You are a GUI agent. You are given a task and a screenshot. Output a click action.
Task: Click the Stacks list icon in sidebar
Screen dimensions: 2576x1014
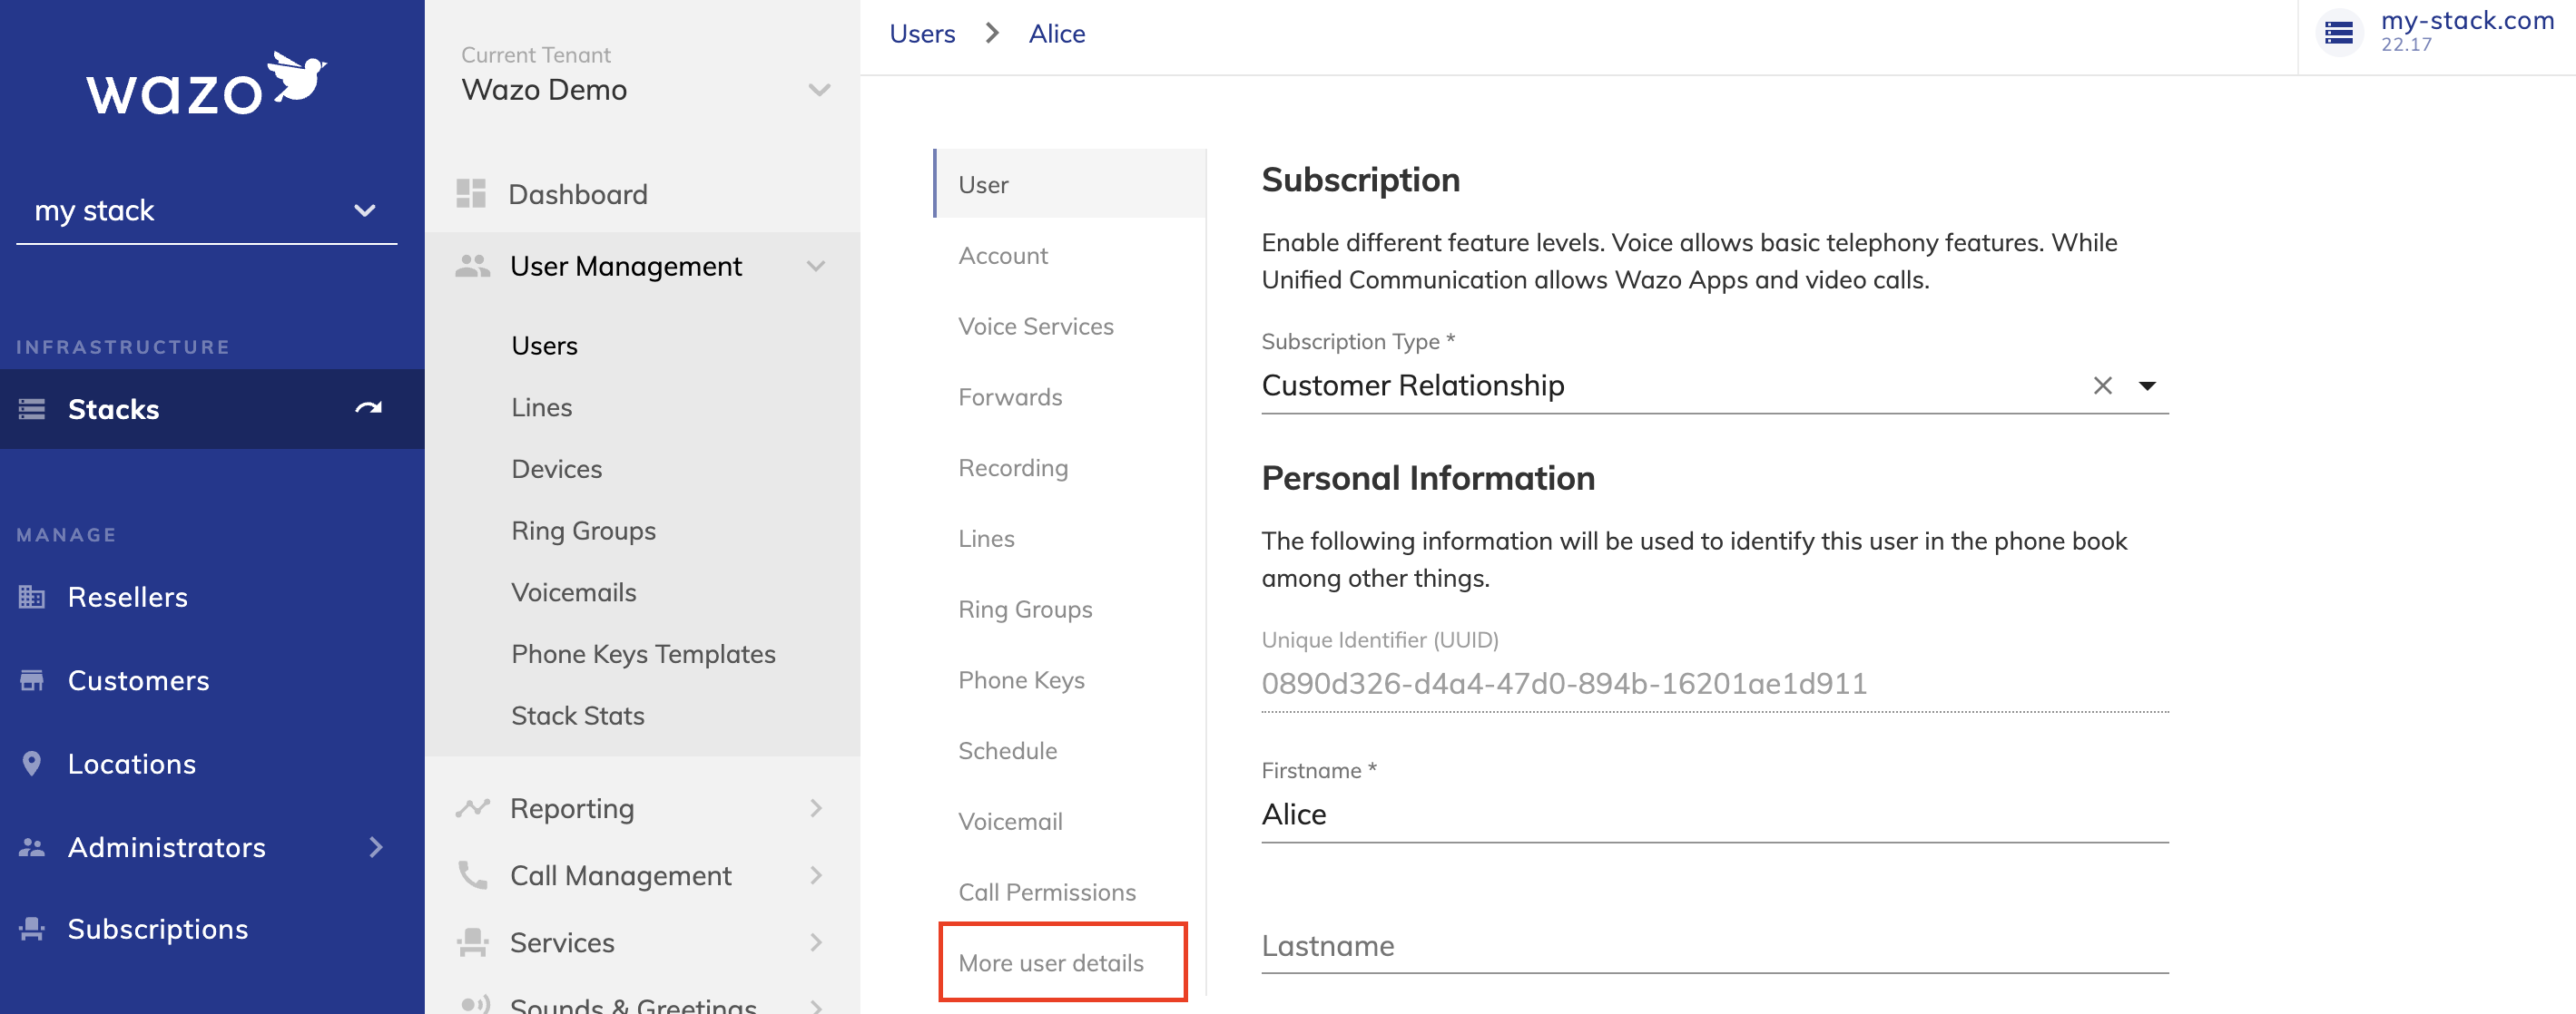pyautogui.click(x=32, y=409)
